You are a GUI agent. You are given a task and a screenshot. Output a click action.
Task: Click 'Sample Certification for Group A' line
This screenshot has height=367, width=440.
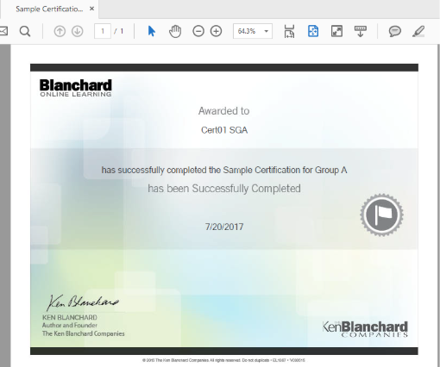224,170
